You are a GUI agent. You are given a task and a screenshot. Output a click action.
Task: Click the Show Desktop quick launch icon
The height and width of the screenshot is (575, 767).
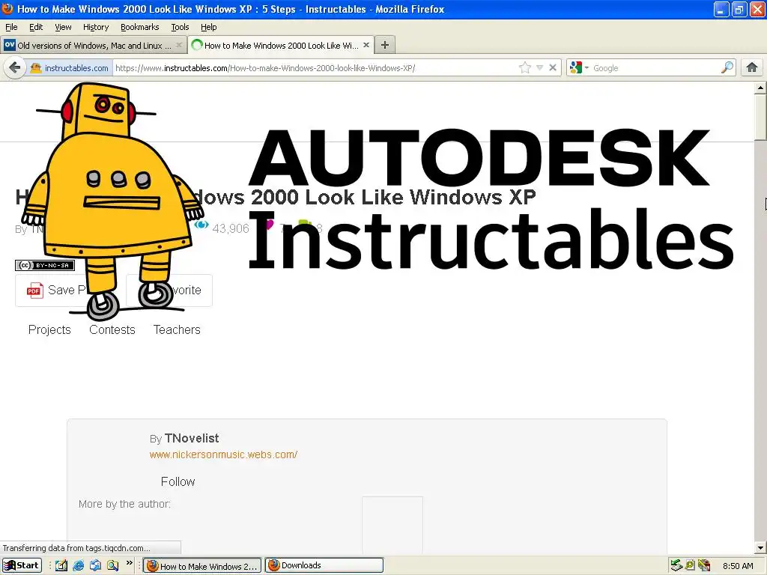(x=61, y=565)
